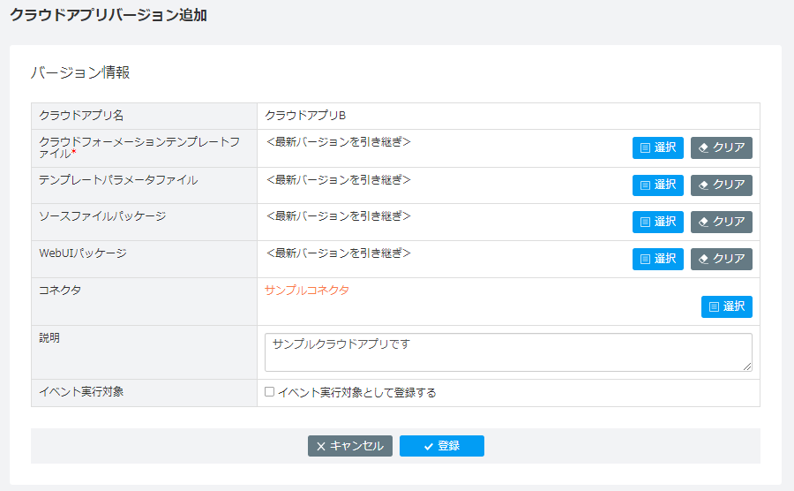This screenshot has width=794, height=491.
Task: Click <最新バージョンを引き継ぎ> text in ソースファイルパッケージ row
Action: click(x=338, y=216)
